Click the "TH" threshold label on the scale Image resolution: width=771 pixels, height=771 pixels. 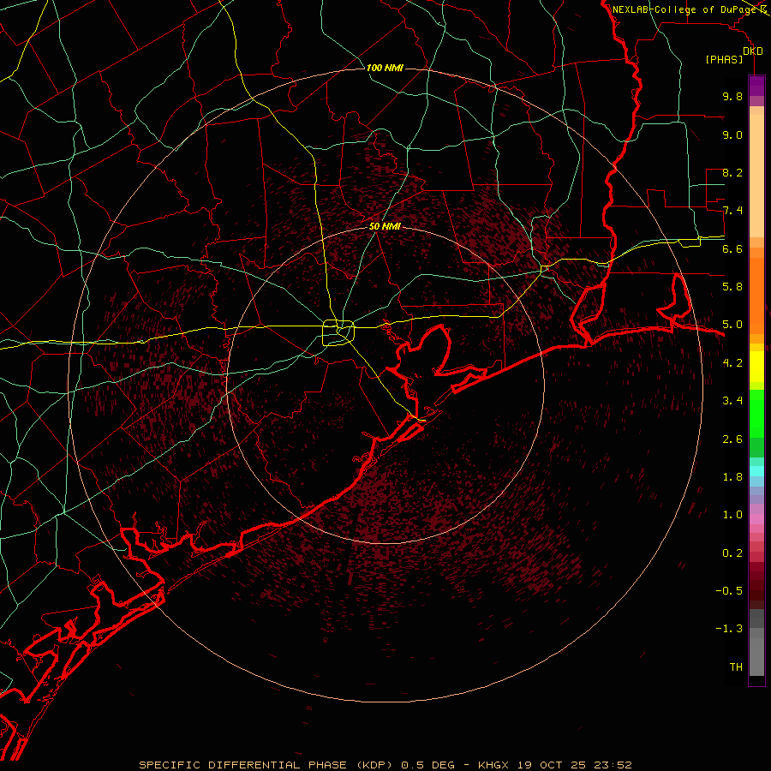[x=736, y=667]
